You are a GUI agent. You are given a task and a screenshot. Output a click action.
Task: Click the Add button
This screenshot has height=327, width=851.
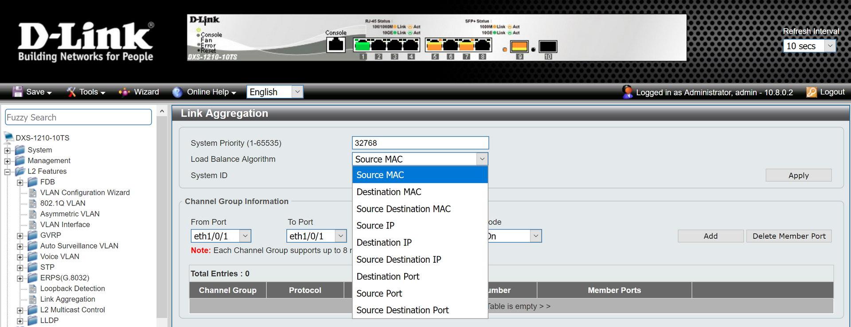710,236
